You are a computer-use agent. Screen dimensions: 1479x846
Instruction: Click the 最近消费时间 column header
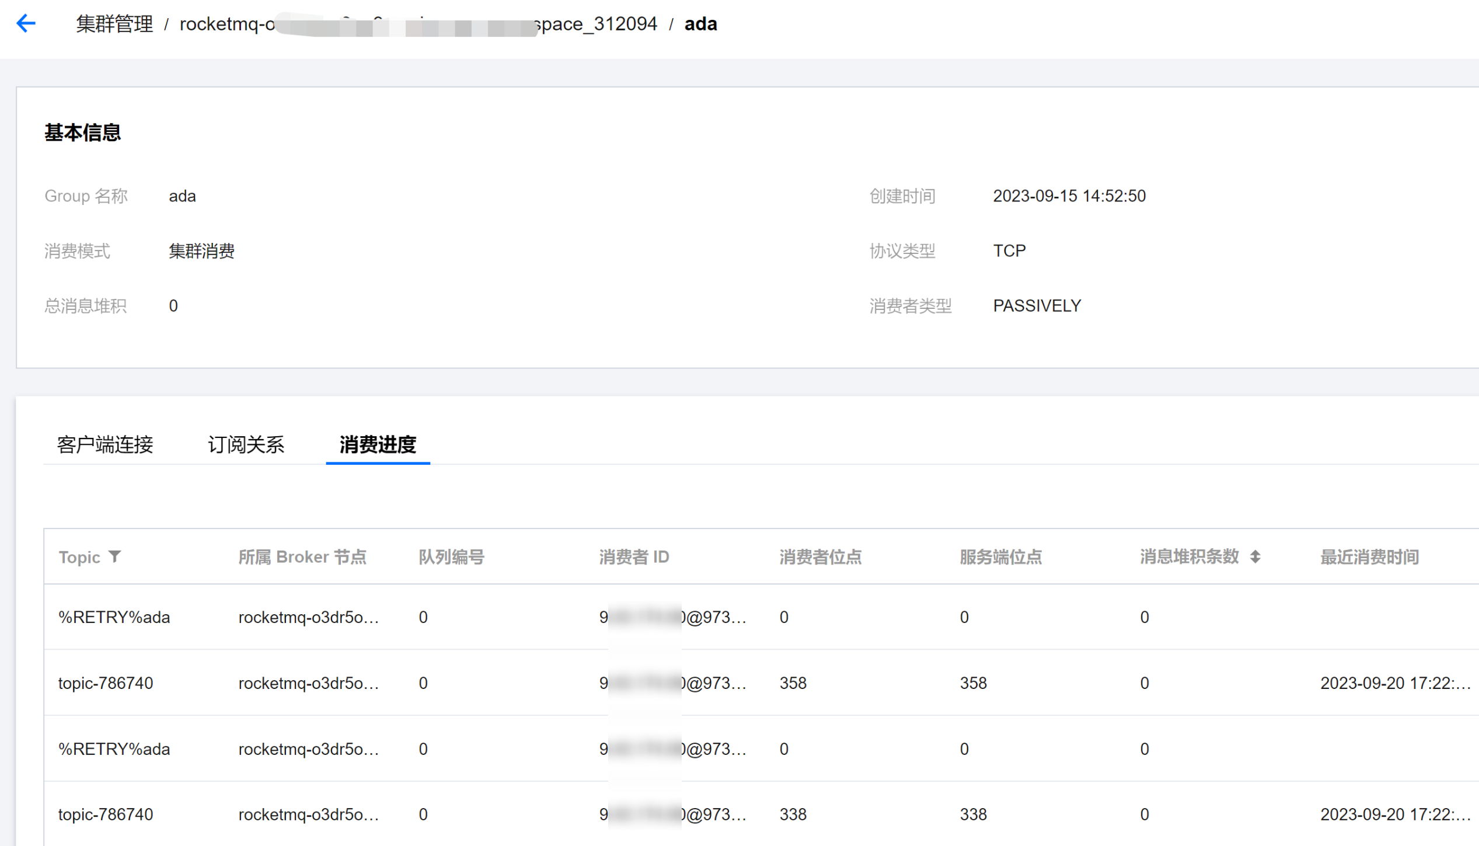(x=1369, y=557)
